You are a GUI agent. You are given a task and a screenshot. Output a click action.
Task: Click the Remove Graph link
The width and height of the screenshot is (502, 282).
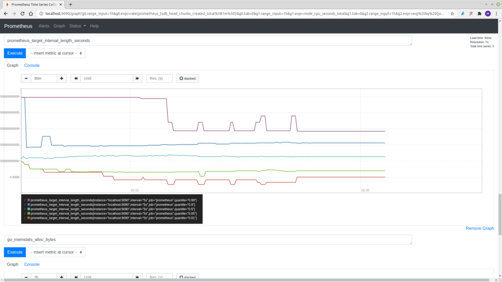tap(480, 228)
